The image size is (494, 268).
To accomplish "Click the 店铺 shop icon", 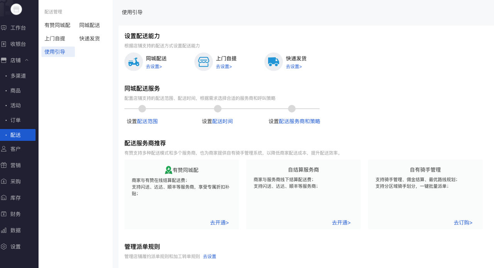I will pos(4,60).
